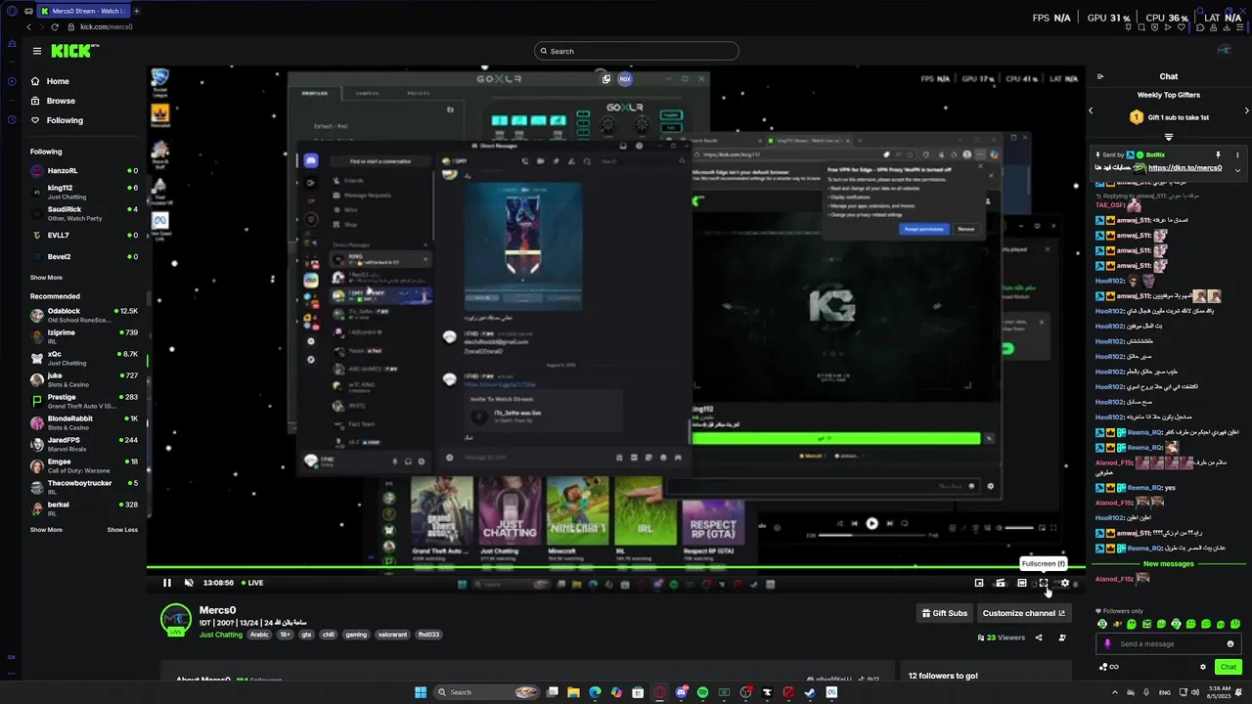
Task: Open HanzoRL followed channel
Action: (84, 170)
